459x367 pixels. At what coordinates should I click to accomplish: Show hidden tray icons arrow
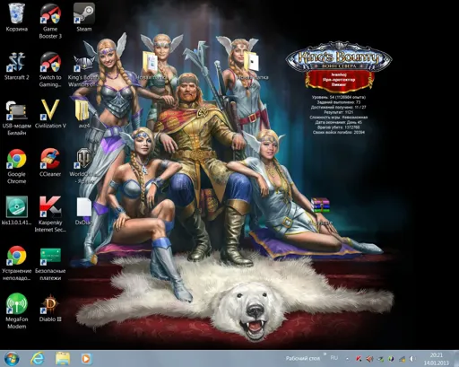347,359
